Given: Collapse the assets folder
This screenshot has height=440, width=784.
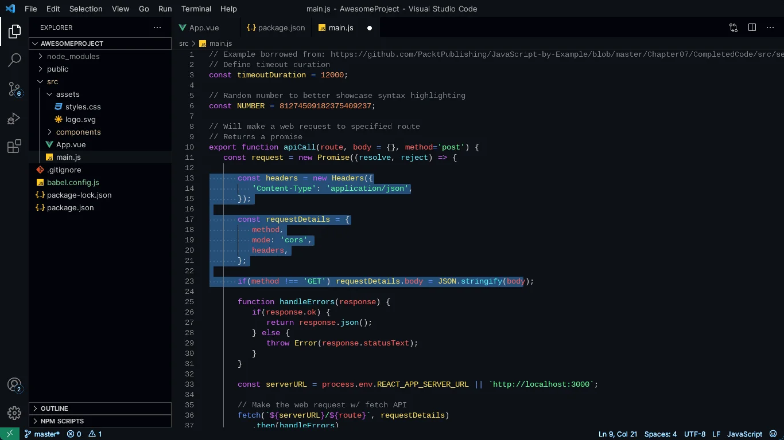Looking at the screenshot, I should coord(100,94).
